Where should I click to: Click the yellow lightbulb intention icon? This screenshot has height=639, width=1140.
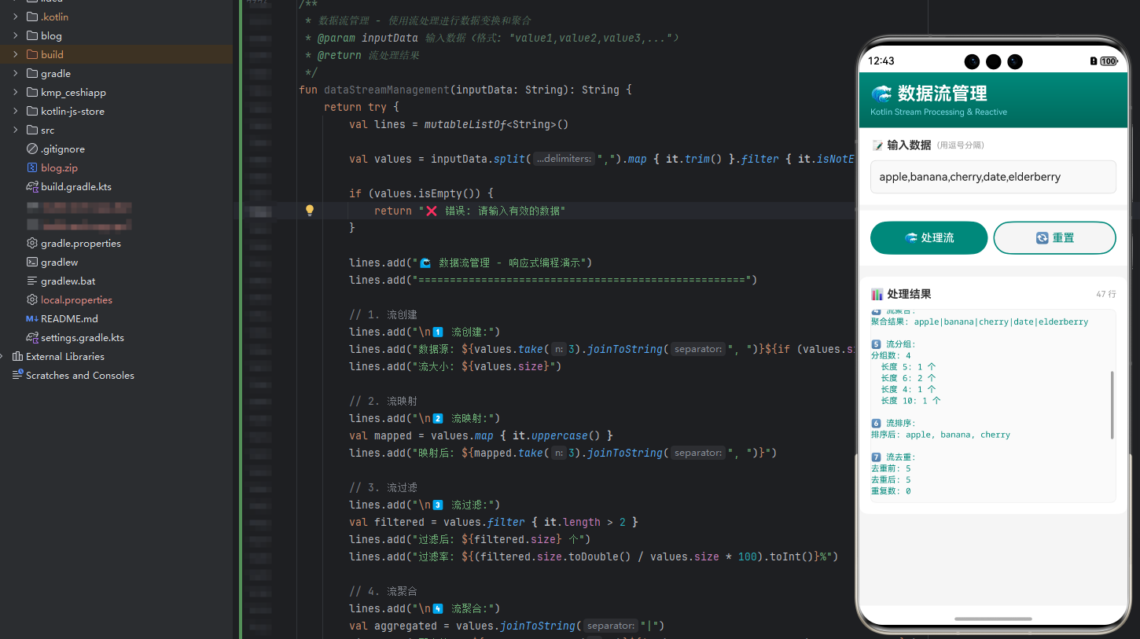pyautogui.click(x=310, y=211)
